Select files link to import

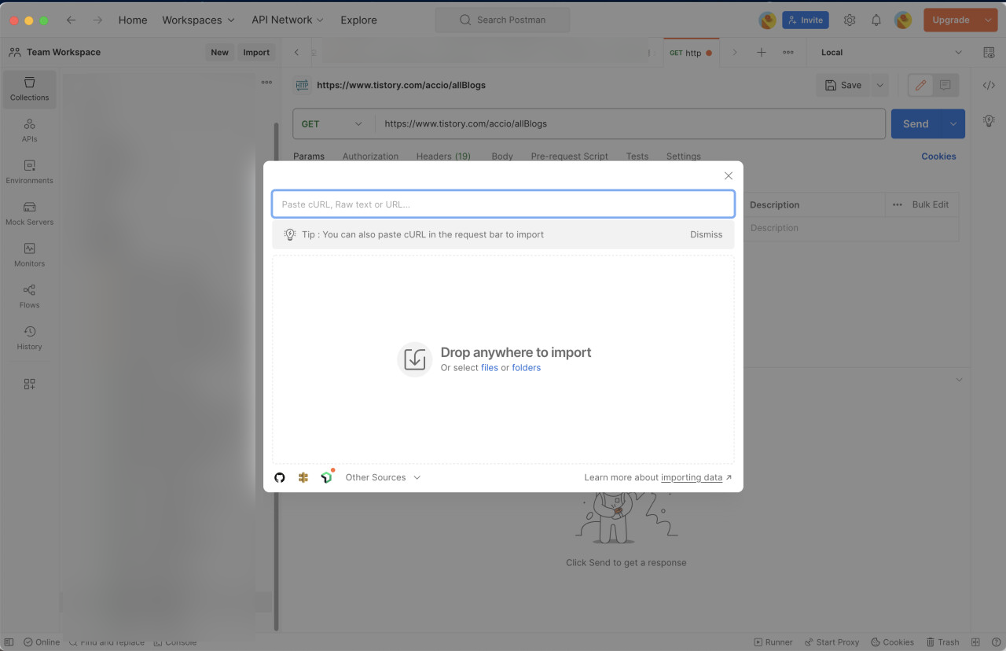click(490, 367)
